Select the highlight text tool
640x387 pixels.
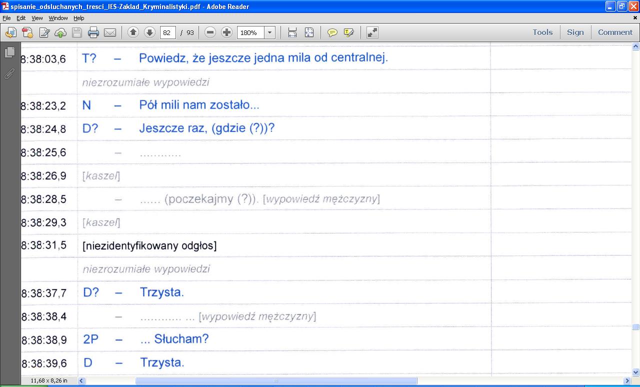point(349,32)
